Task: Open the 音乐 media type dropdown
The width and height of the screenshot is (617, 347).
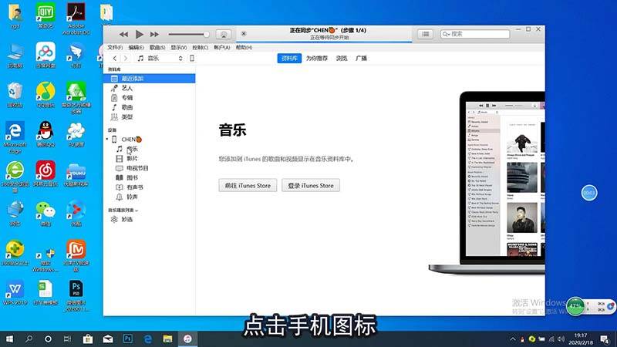Action: pyautogui.click(x=160, y=59)
